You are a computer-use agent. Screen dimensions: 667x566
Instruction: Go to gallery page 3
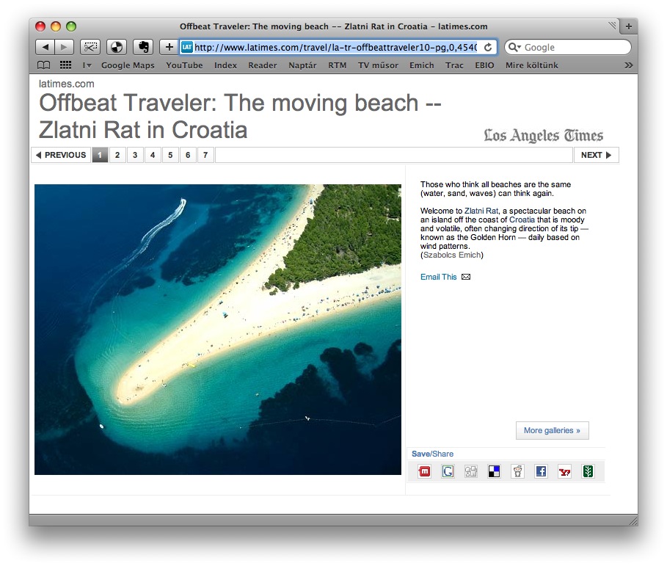pos(135,155)
